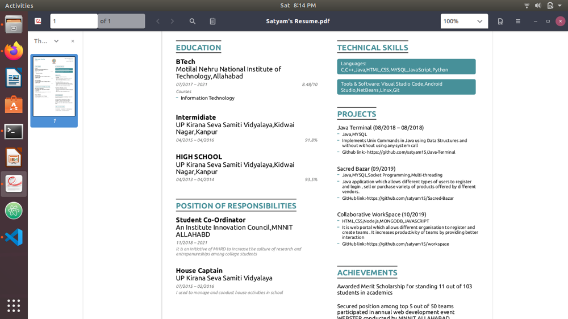This screenshot has width=568, height=319.
Task: Click the Tools & Software box
Action: point(407,87)
